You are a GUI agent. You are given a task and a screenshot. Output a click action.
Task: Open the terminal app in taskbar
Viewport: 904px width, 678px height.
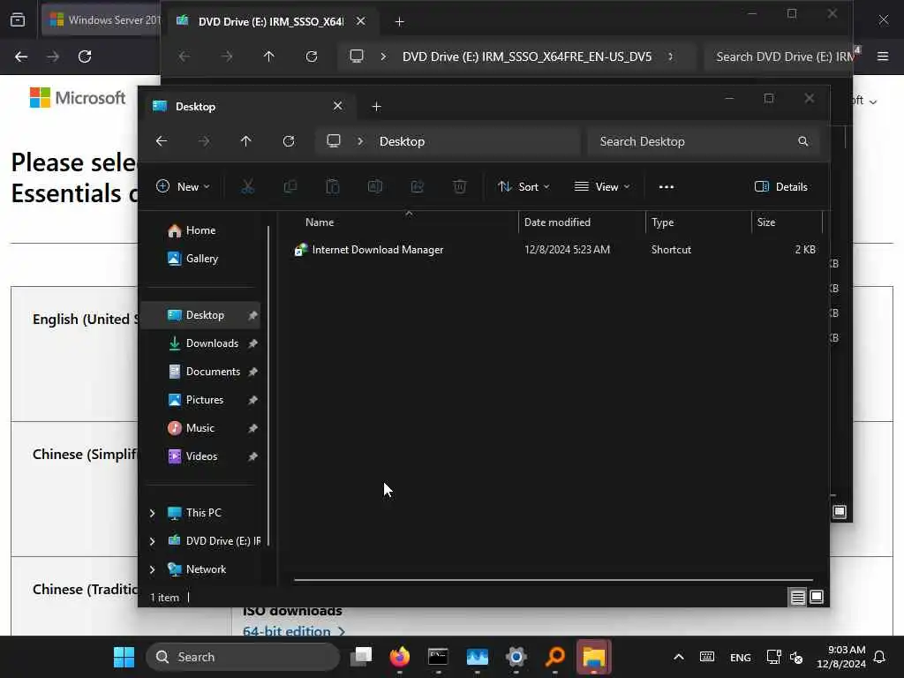(438, 657)
